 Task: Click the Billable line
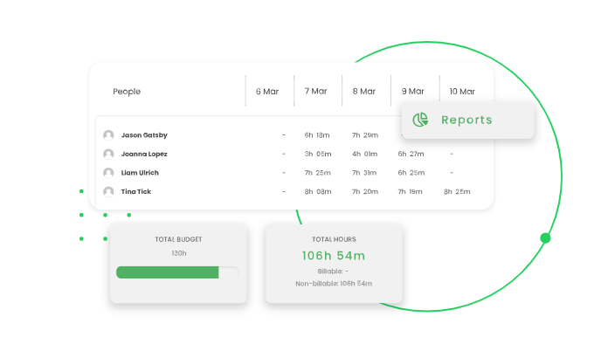click(x=333, y=272)
